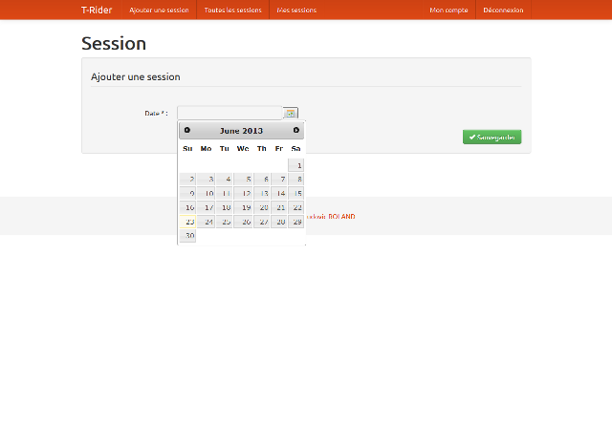The width and height of the screenshot is (612, 426).
Task: Open the Ajouter une session tab
Action: (x=159, y=10)
